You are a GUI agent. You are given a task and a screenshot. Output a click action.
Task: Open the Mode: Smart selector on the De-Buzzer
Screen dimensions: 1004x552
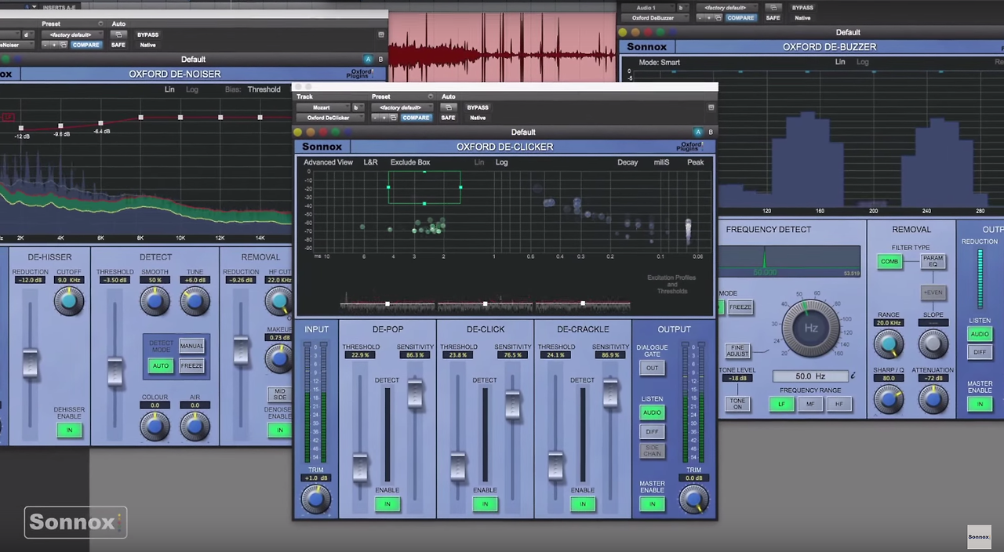tap(659, 62)
